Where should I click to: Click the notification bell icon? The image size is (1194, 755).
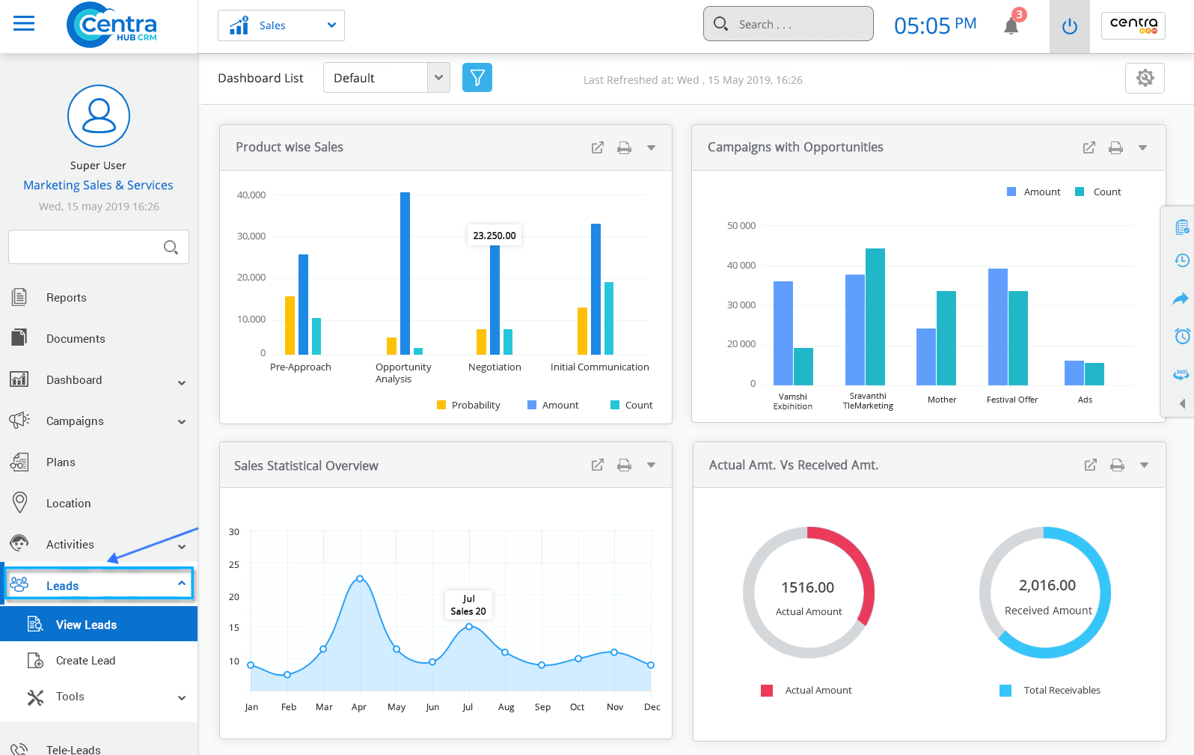tap(1011, 26)
